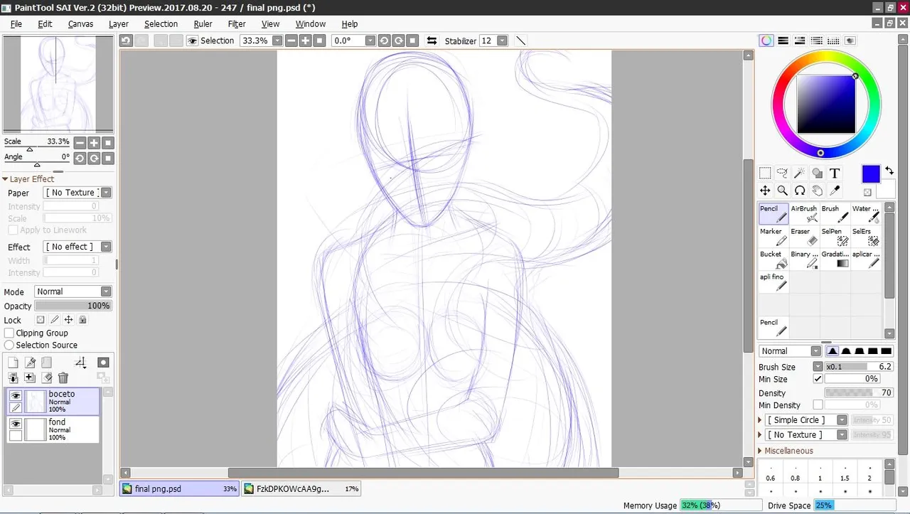Select the Hand pan tool
Screen dimensions: 910x514
[x=817, y=191]
